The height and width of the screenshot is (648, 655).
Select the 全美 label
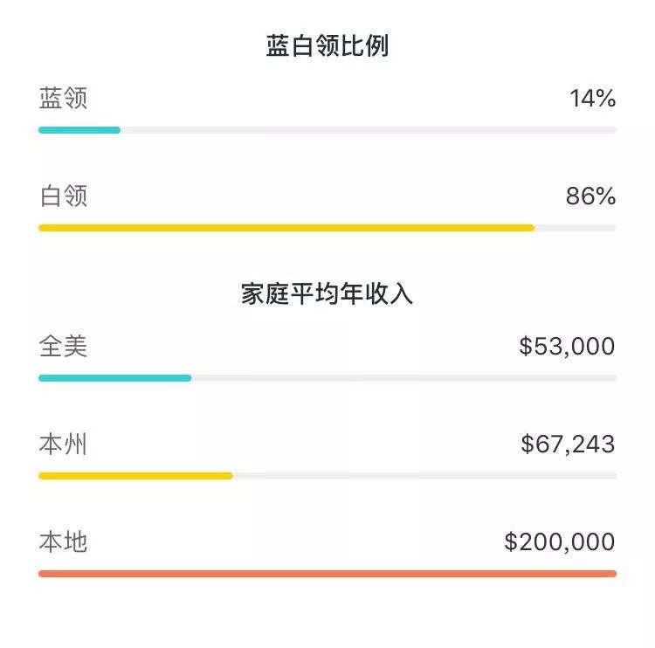tap(63, 347)
